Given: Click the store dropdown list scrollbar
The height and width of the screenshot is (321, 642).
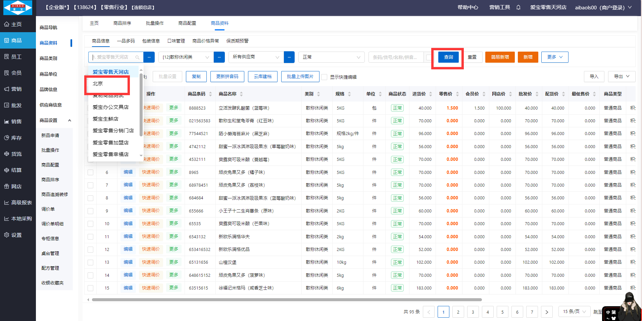Looking at the screenshot, I should [x=141, y=105].
